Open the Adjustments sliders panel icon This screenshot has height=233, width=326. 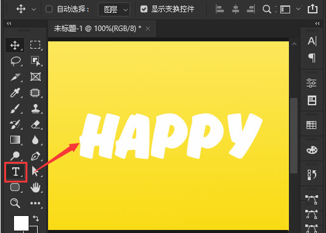(x=311, y=83)
